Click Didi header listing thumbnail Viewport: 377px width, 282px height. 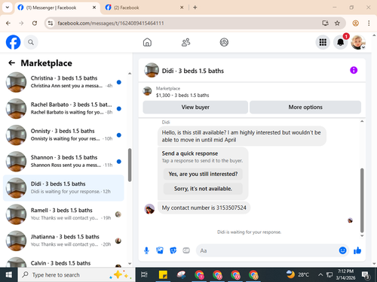coord(152,70)
